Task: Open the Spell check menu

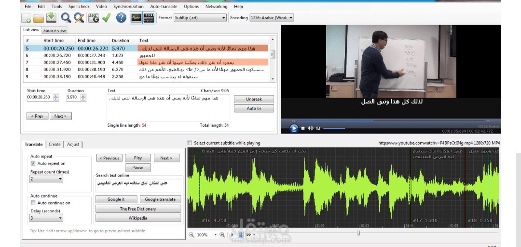Action: [x=79, y=6]
